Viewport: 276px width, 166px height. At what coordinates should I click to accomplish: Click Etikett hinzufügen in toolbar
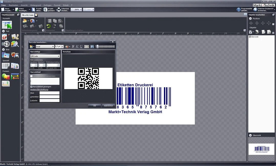tap(21, 9)
